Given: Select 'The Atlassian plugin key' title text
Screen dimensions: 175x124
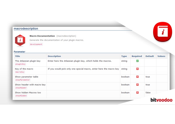Looking at the screenshot, I should pos(28,61).
